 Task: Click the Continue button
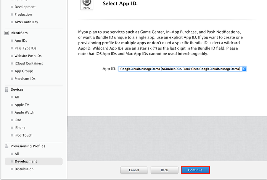click(195, 170)
